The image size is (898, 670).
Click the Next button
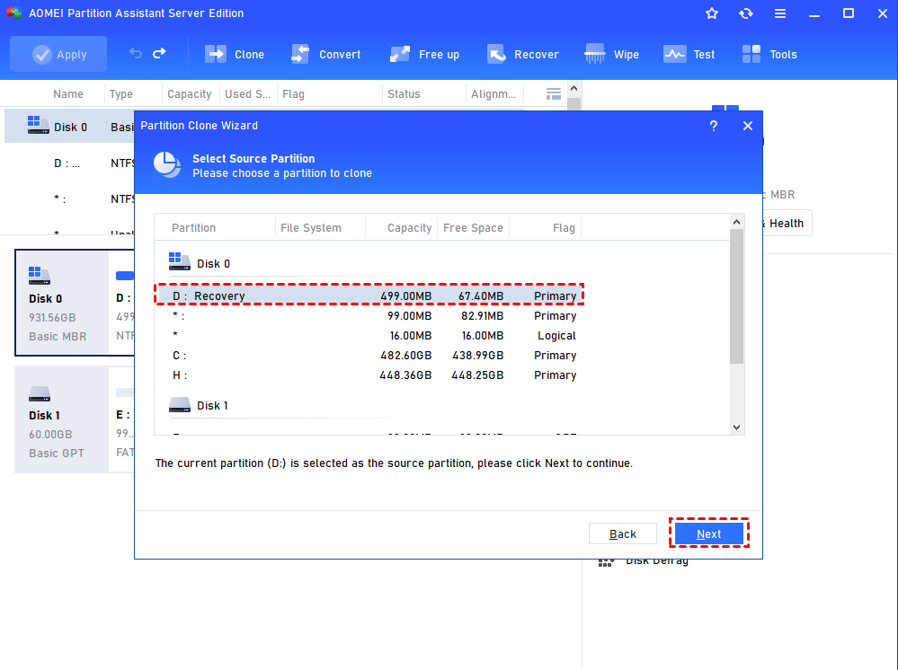tap(709, 533)
